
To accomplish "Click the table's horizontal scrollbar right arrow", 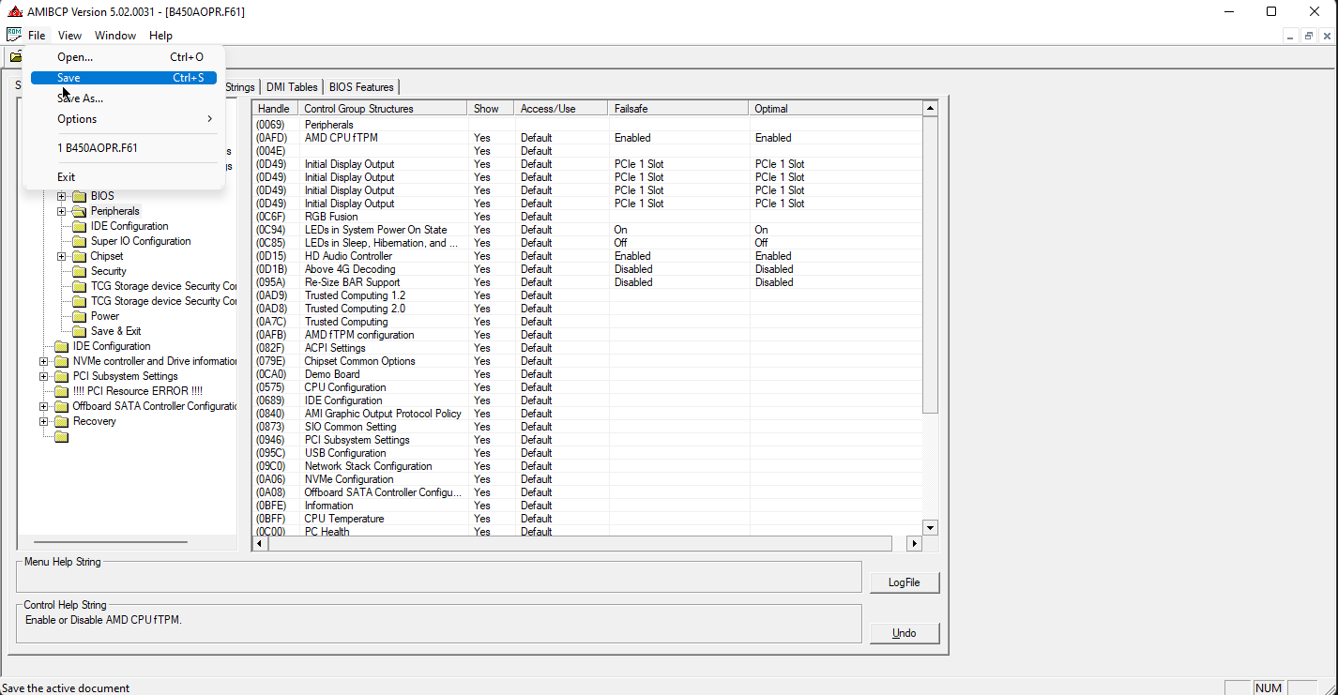I will (914, 544).
